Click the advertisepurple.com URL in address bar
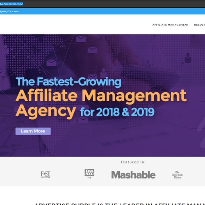Viewport: 205px width, 205px height. point(11,4)
